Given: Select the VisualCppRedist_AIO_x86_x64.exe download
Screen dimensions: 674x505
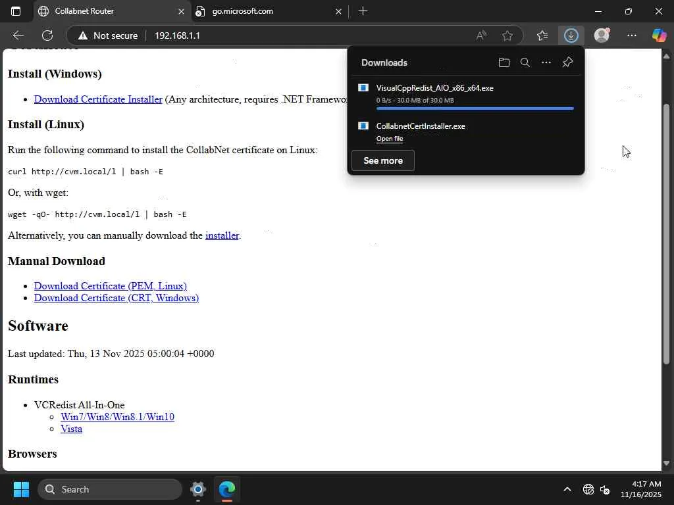Looking at the screenshot, I should click(466, 95).
